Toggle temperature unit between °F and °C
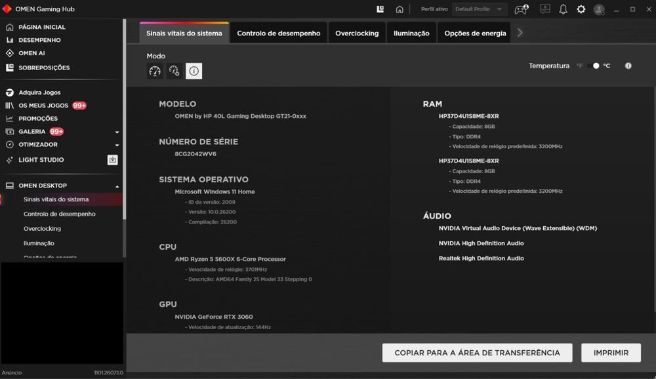Screen dimensions: 656x379 (x=593, y=66)
